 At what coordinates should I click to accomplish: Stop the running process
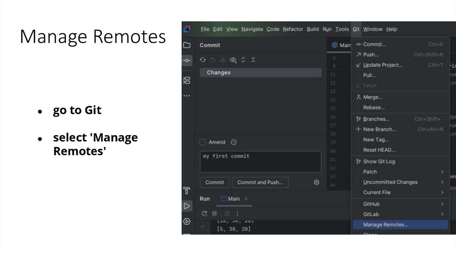pos(214,214)
